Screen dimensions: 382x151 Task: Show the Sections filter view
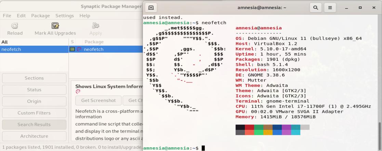coord(34,78)
